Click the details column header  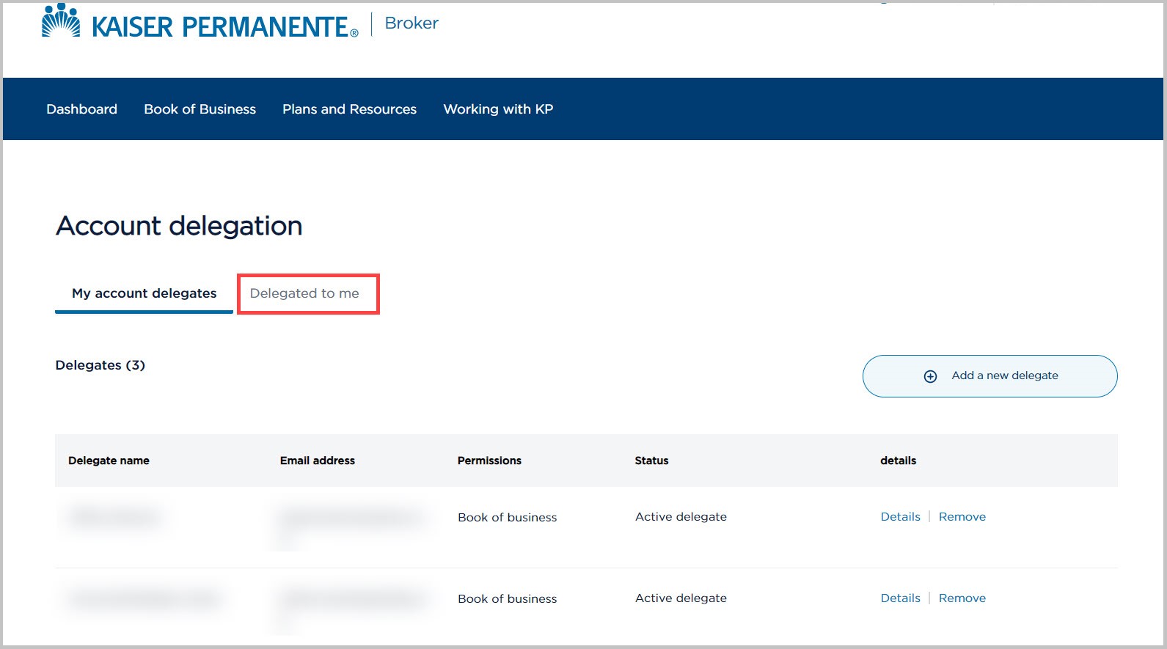(898, 461)
